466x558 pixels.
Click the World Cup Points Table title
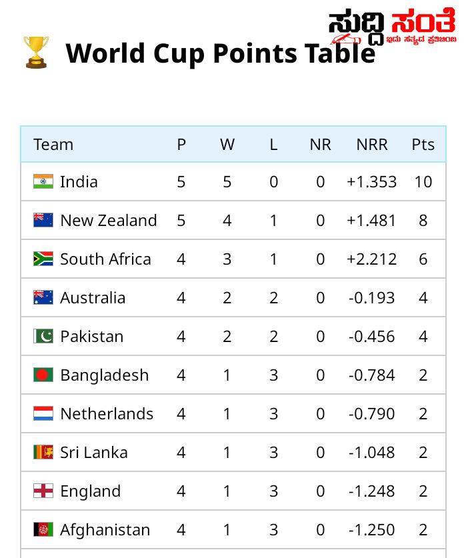221,53
